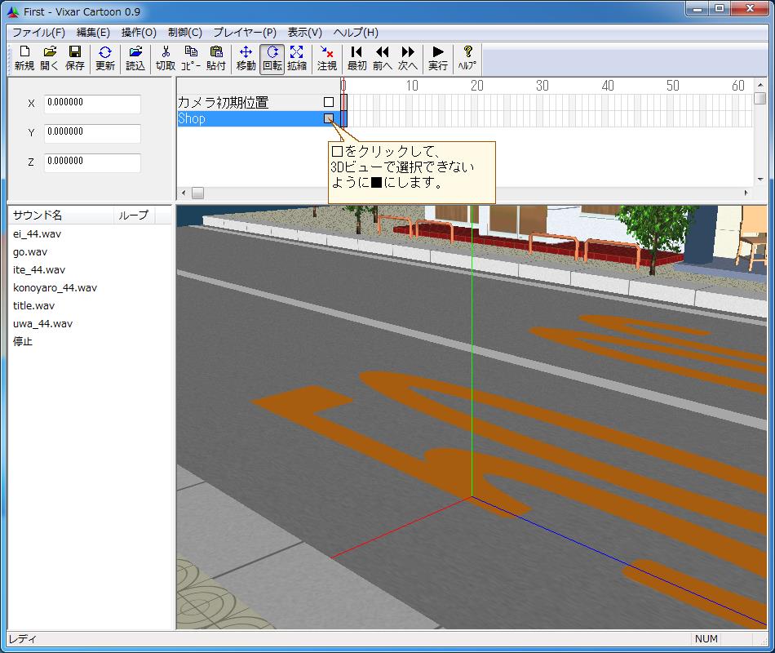Save project using 保存 icon
This screenshot has width=775, height=653.
point(75,58)
